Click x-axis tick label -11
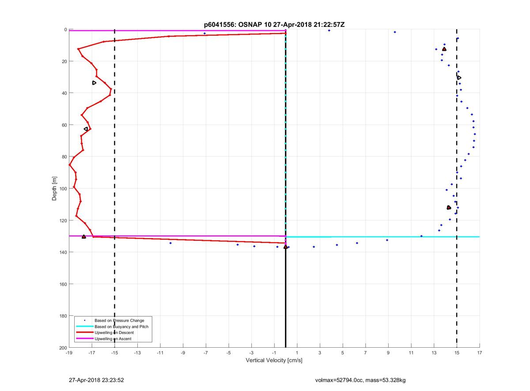This screenshot has width=530, height=391. tap(160, 353)
